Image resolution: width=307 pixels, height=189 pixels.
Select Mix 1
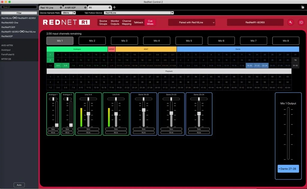point(60,41)
